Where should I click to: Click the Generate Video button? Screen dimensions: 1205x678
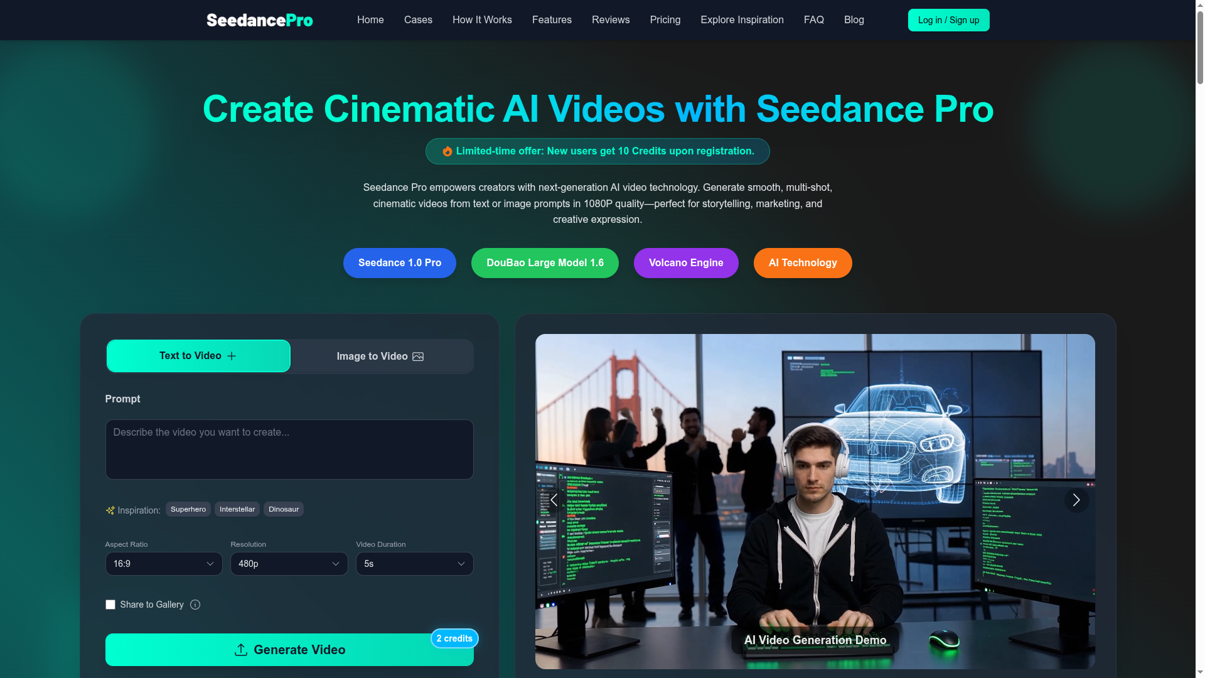(x=289, y=650)
